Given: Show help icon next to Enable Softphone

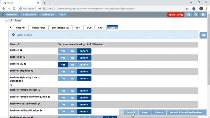Looking at the screenshot, I should point(32,71).
